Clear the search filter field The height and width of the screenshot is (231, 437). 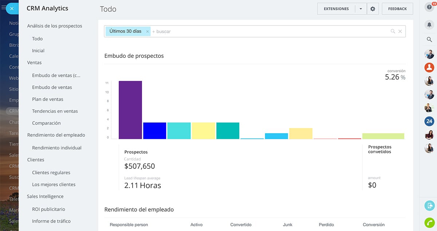(x=400, y=31)
